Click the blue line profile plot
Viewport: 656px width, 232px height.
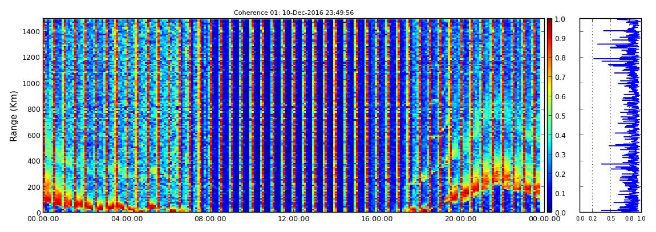coord(610,115)
